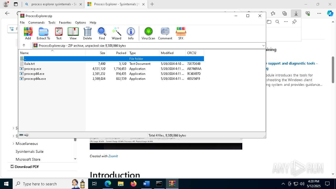Click the Delete trash can icon
This screenshot has height=189, width=336.
pos(87,33)
